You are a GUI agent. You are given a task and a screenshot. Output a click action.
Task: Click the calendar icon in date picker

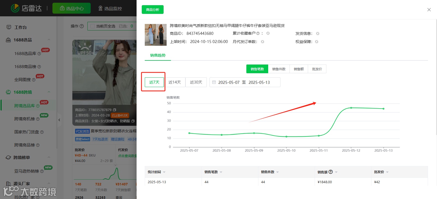click(214, 82)
